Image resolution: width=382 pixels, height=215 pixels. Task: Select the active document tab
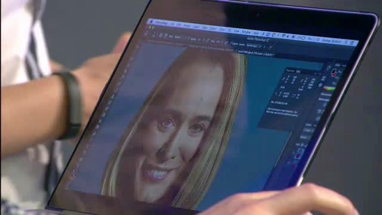click(x=255, y=54)
